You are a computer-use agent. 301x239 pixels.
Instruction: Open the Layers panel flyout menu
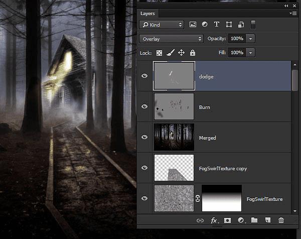click(x=292, y=14)
